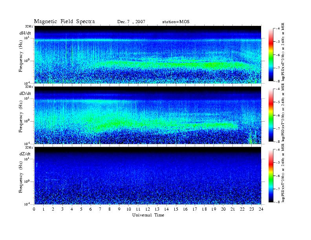
Task: Click hour "22" on the time axis
Action: pyautogui.click(x=242, y=209)
